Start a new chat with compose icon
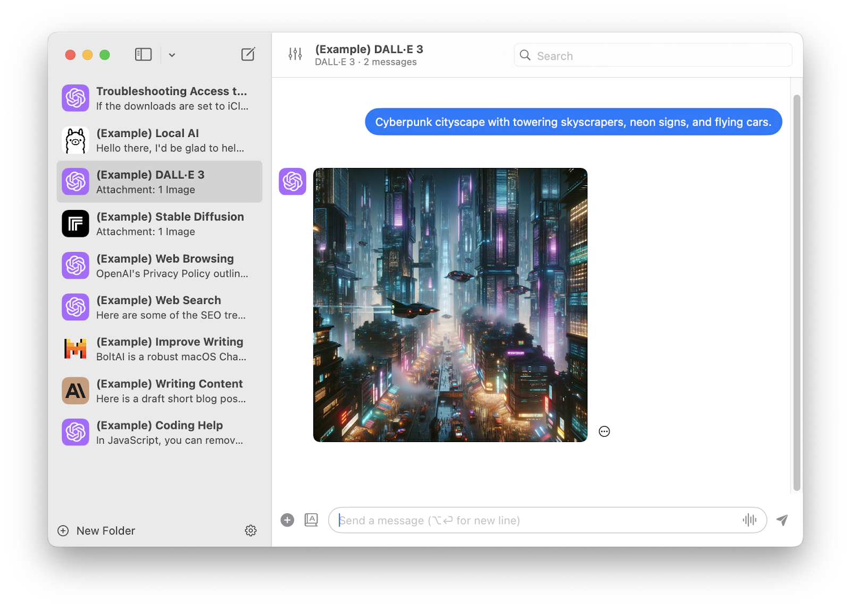851x610 pixels. [248, 54]
